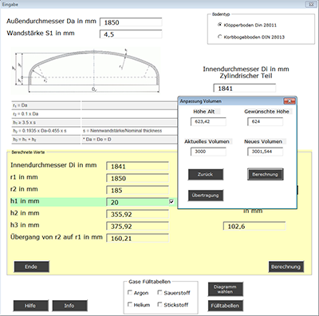Open the Hilfe button
This screenshot has height=316, width=319.
(x=31, y=306)
